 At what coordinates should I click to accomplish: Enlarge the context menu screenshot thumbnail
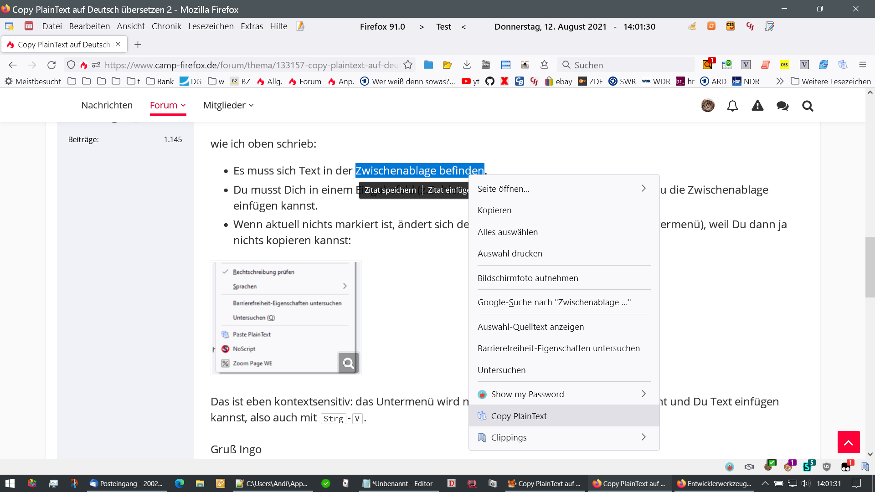click(x=348, y=363)
